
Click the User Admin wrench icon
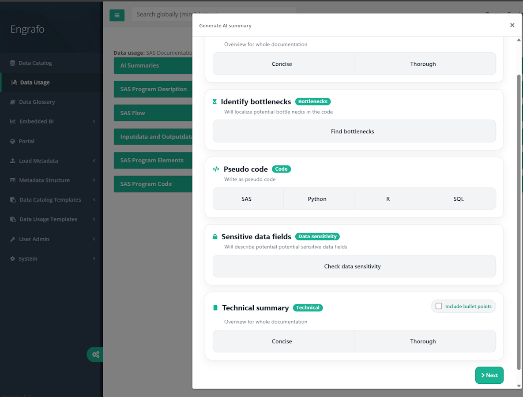13,239
